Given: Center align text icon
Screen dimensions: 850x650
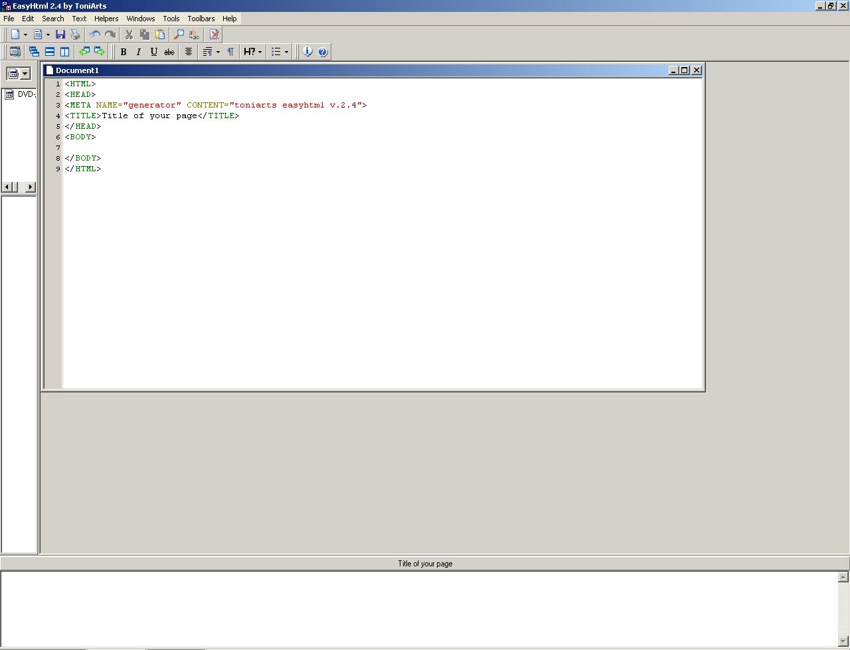Looking at the screenshot, I should click(189, 52).
